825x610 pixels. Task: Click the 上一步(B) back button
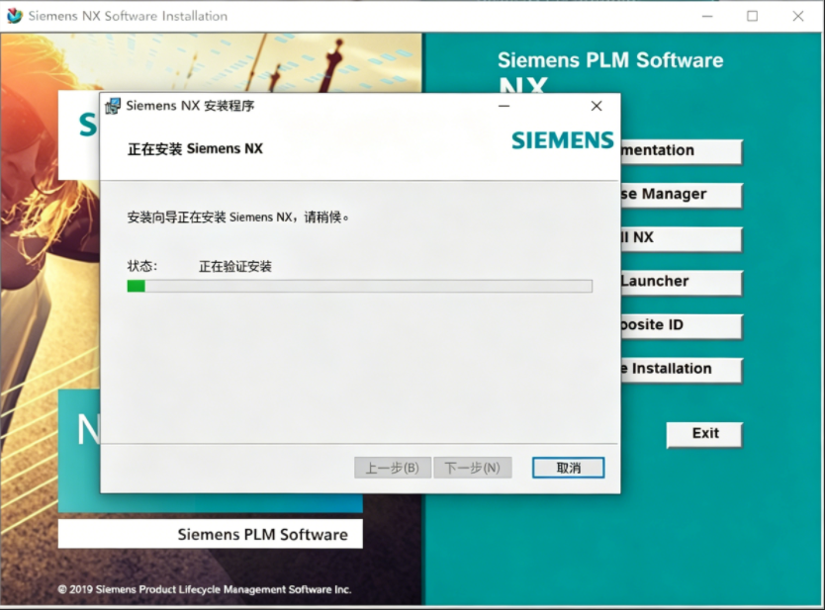point(393,468)
